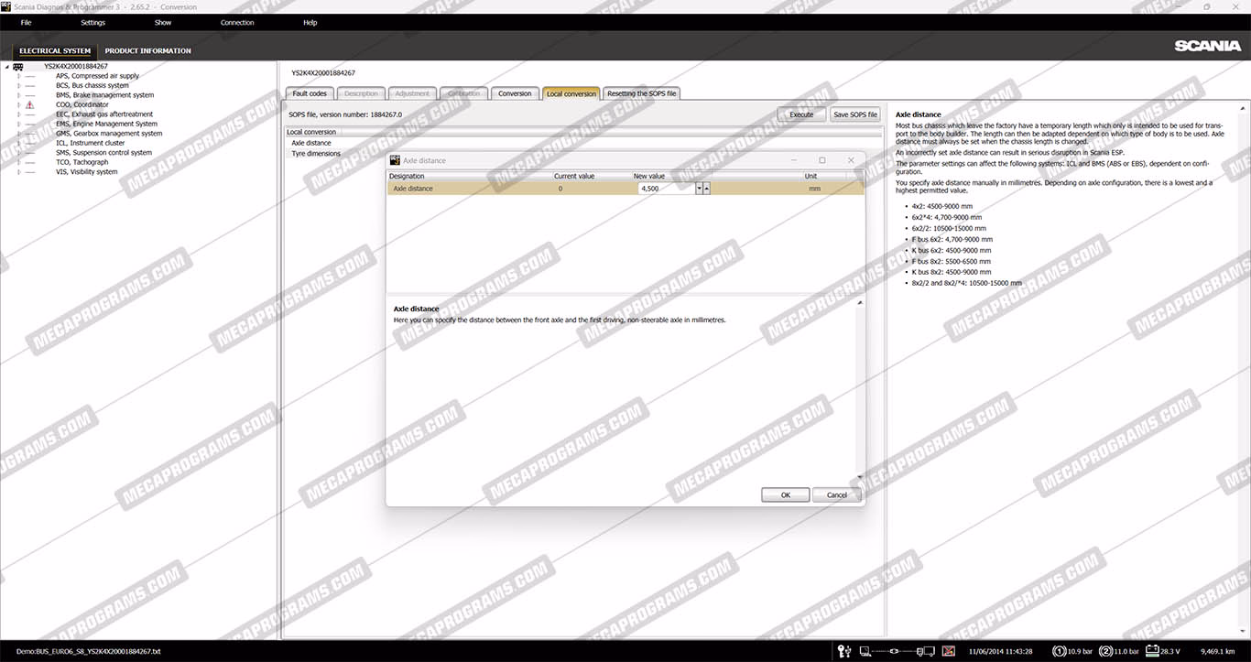
Task: Expand BMS, Brake management system
Action: pos(18,95)
